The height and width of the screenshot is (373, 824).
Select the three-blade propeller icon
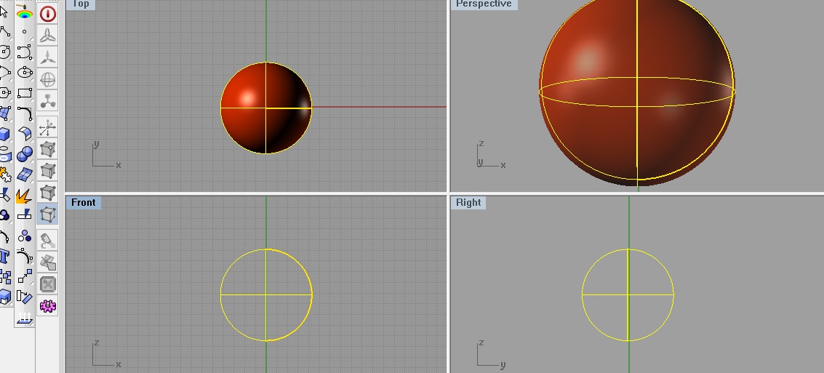point(48,36)
